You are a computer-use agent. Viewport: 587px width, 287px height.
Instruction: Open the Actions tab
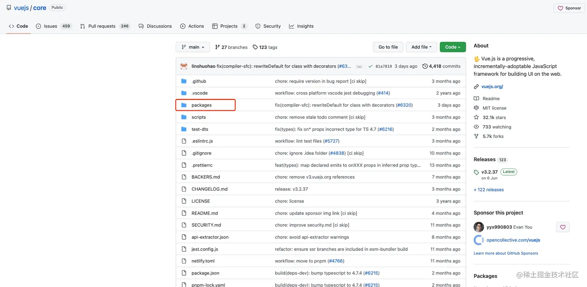tap(192, 26)
